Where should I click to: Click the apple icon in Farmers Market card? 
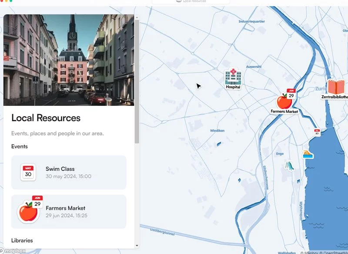click(x=28, y=212)
